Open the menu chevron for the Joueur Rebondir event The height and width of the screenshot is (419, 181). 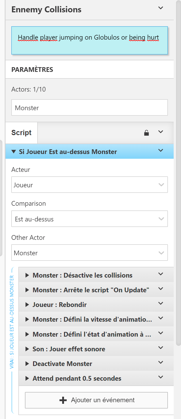[161, 304]
